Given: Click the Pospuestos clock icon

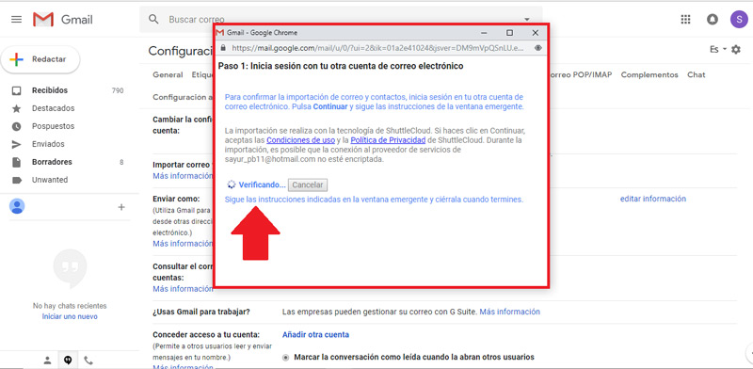Looking at the screenshot, I should pos(17,126).
